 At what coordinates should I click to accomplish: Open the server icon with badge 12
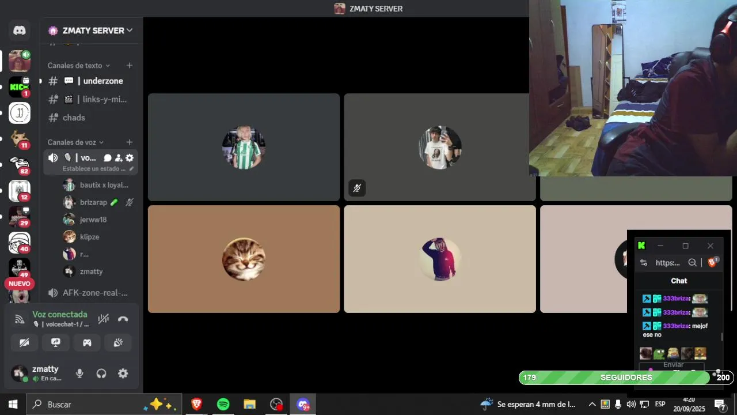pos(20,190)
